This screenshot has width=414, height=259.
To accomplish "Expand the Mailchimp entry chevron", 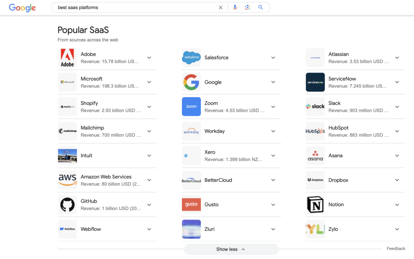I will 149,131.
